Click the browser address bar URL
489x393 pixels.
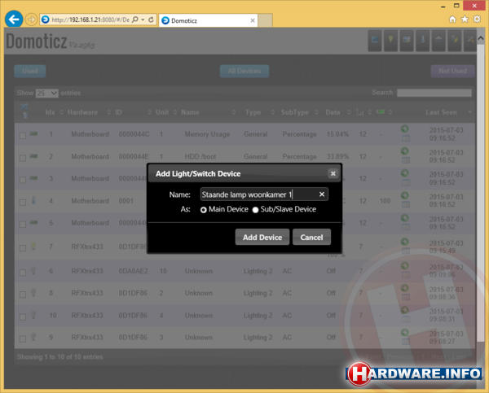[x=90, y=20]
